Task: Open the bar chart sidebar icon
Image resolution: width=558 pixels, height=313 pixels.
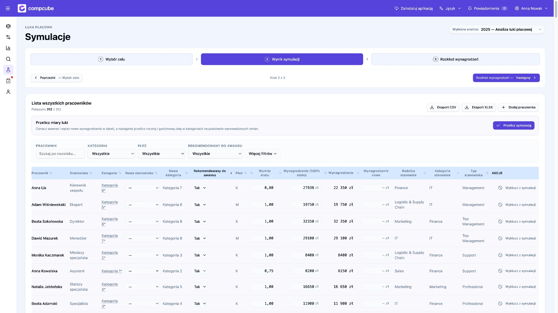Action: [8, 48]
